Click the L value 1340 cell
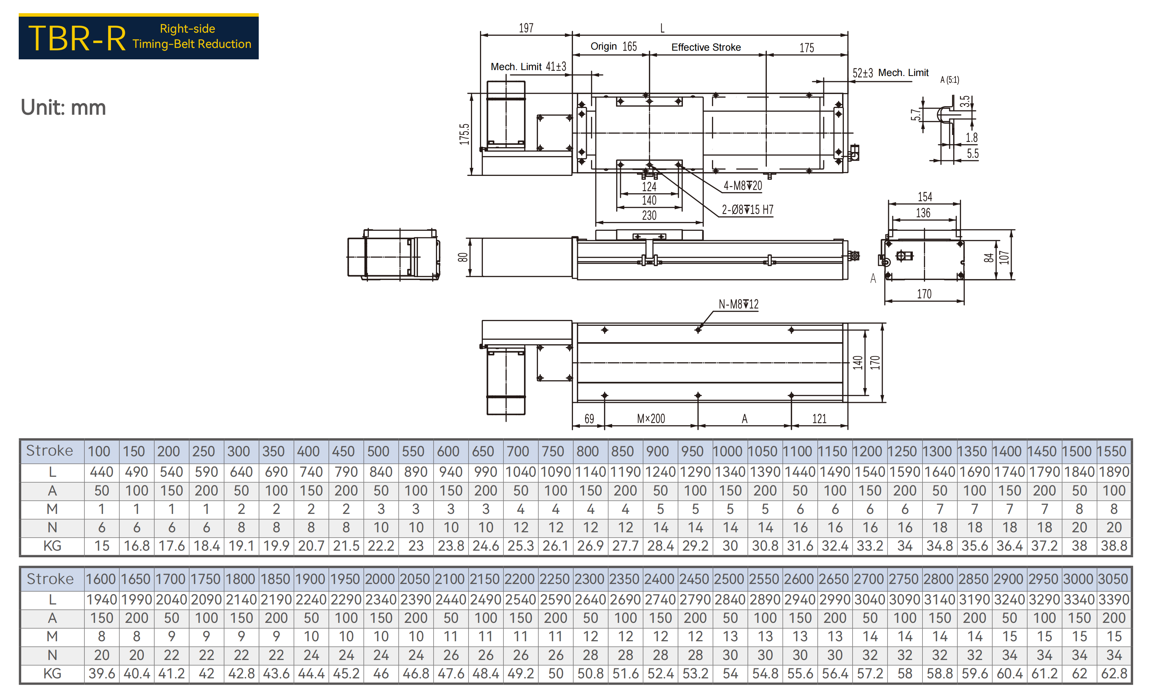 [730, 472]
